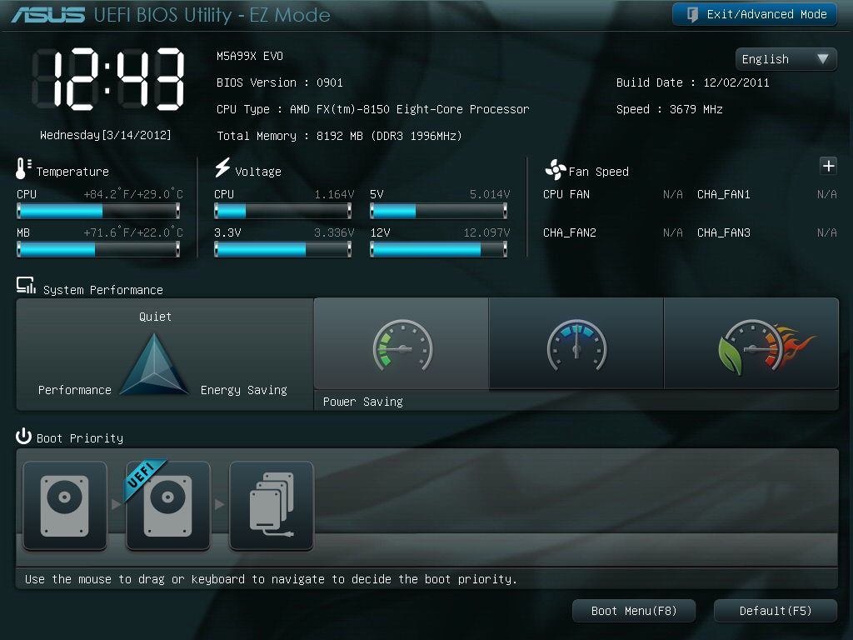Click the 5V voltage bar

point(438,211)
